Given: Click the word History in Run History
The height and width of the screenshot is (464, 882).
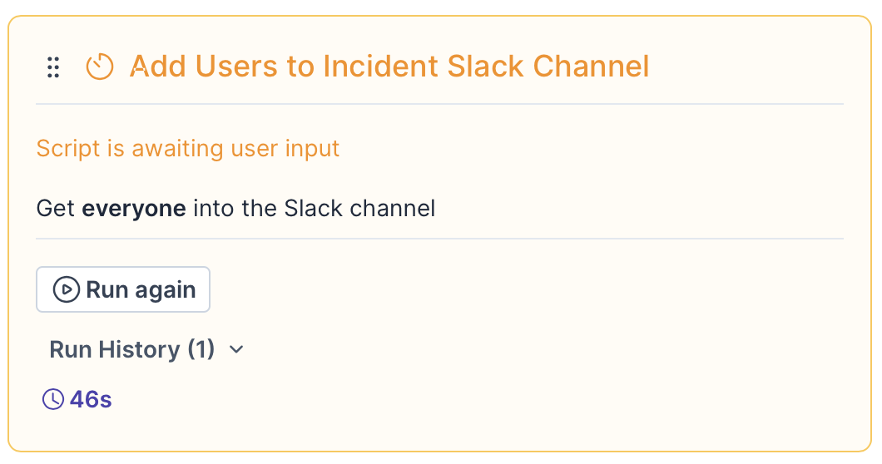Looking at the screenshot, I should pos(140,349).
